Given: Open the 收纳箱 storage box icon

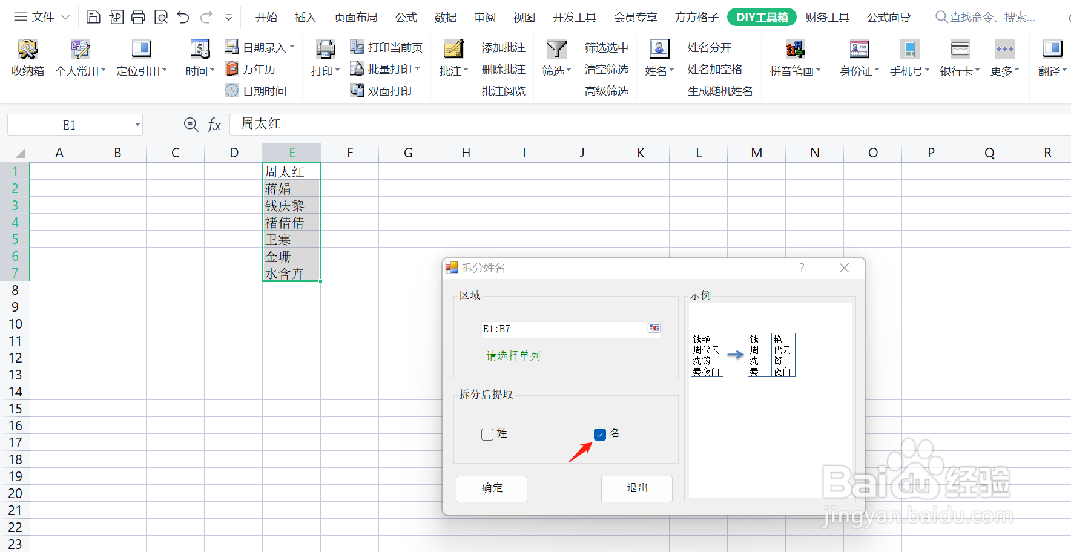Looking at the screenshot, I should tap(27, 49).
